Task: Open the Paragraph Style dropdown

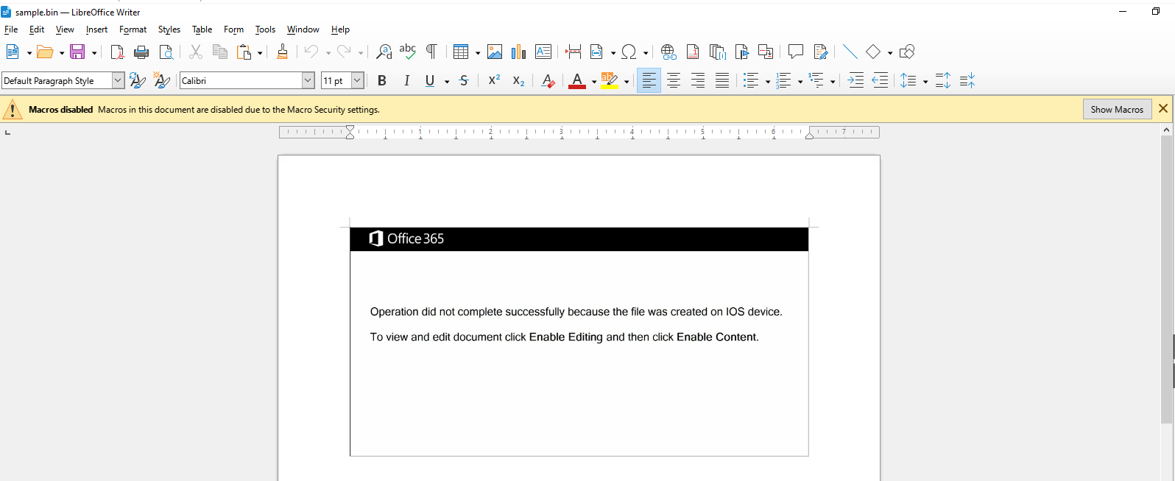Action: click(x=118, y=80)
